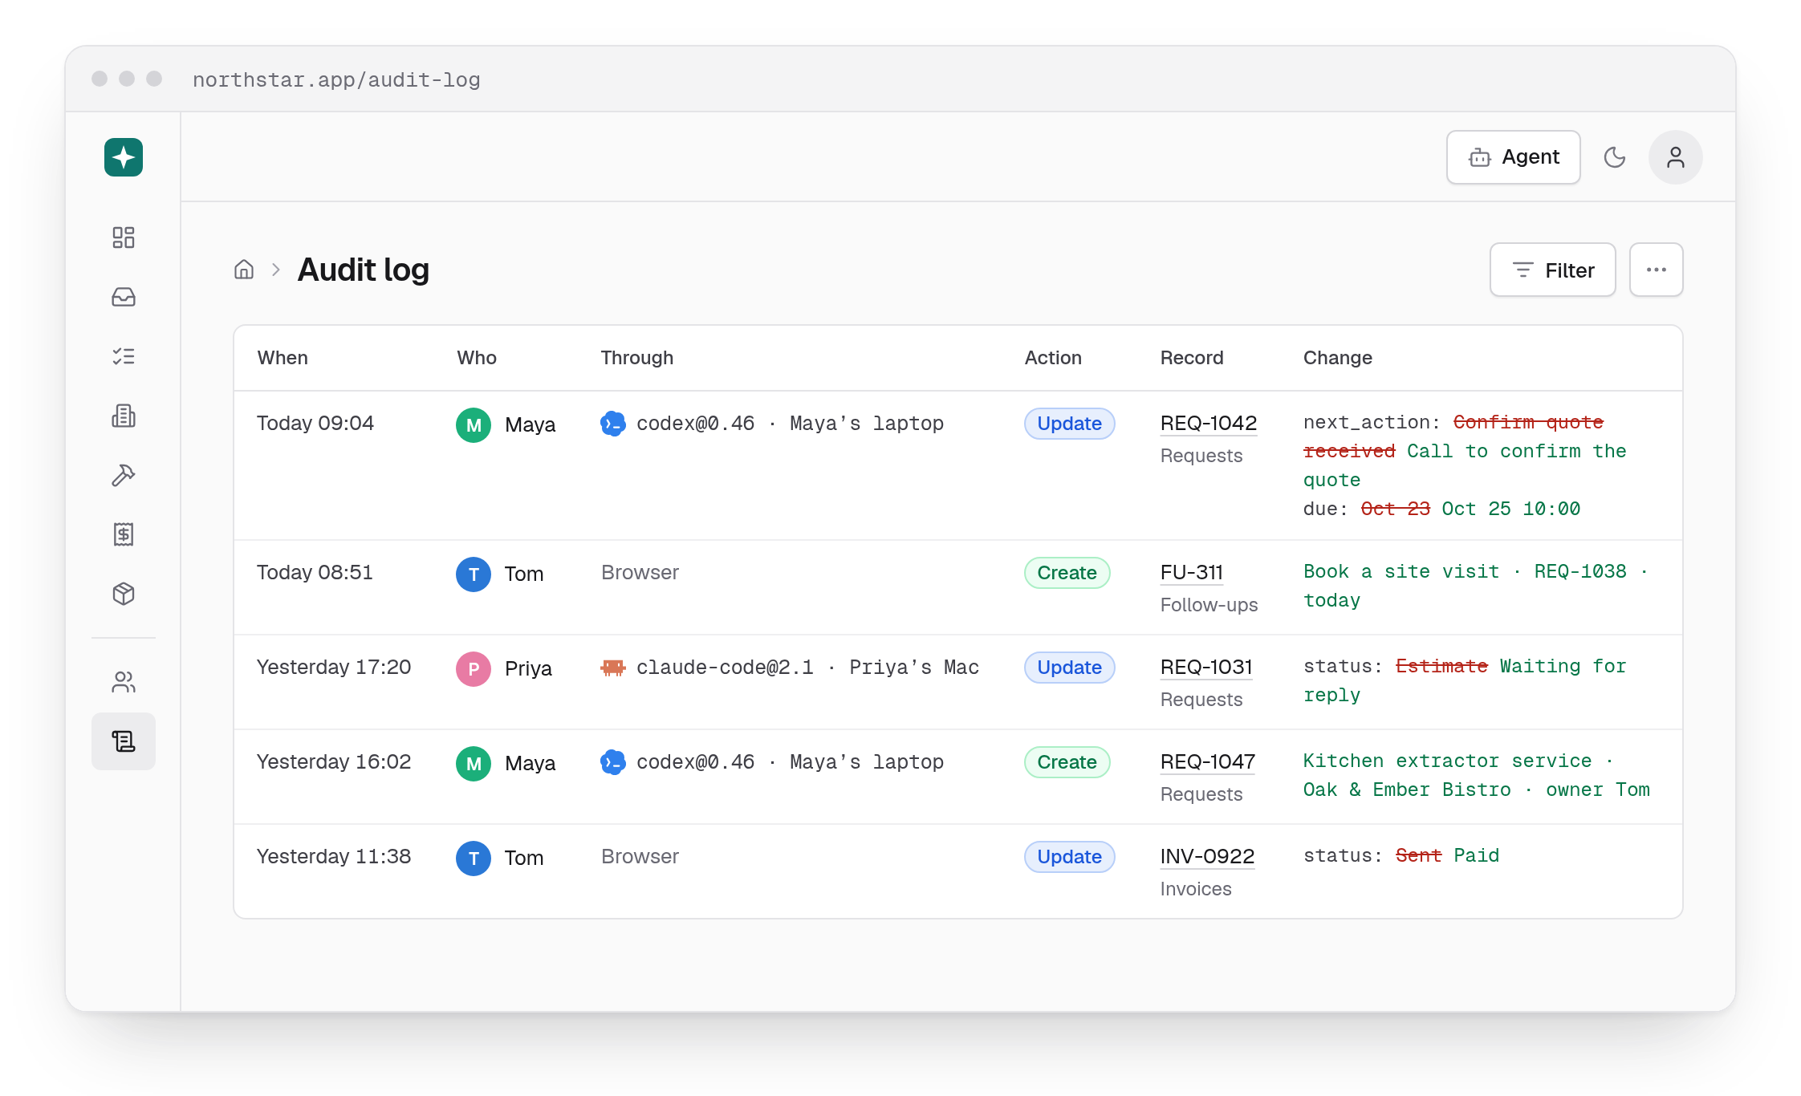Screen dimensions: 1801x1096
Task: Open the Filter options
Action: [1553, 270]
